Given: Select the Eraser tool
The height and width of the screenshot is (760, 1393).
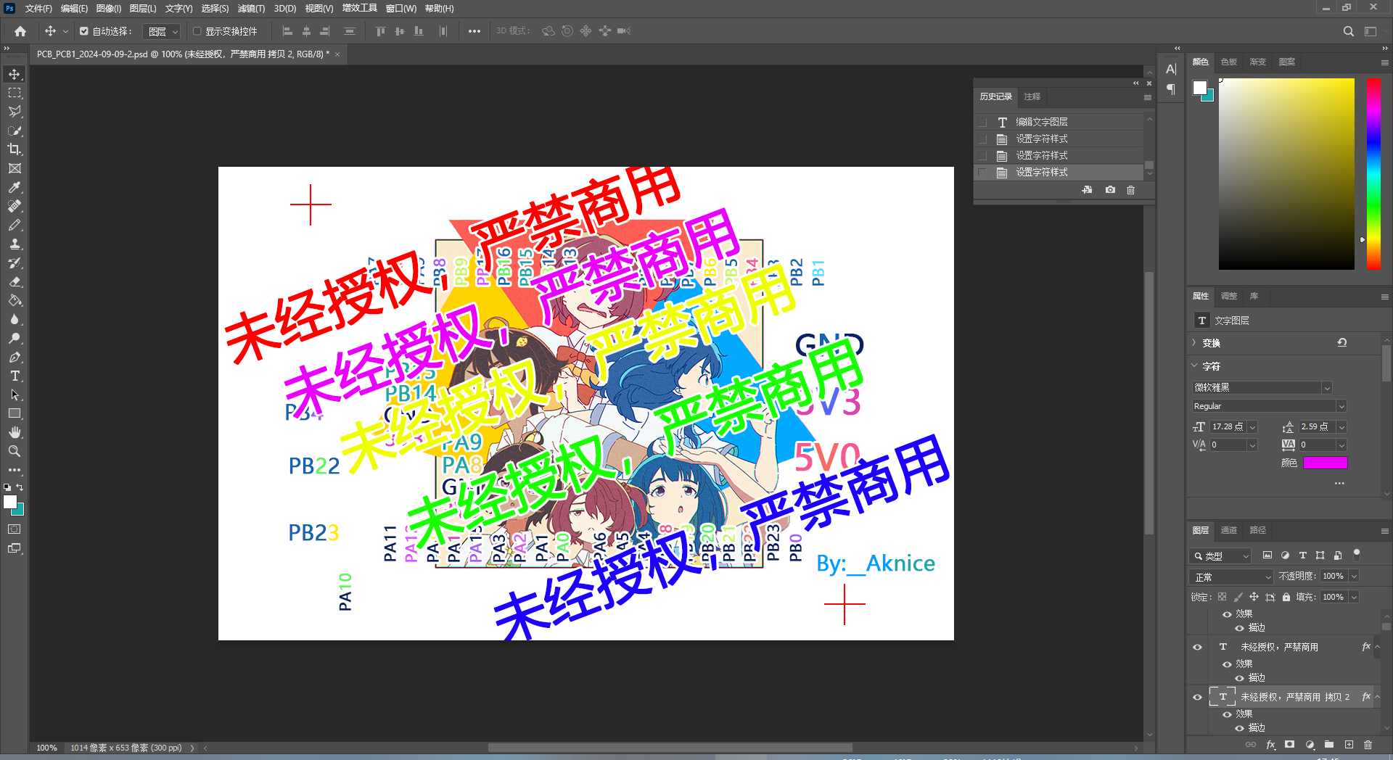Looking at the screenshot, I should coord(15,281).
